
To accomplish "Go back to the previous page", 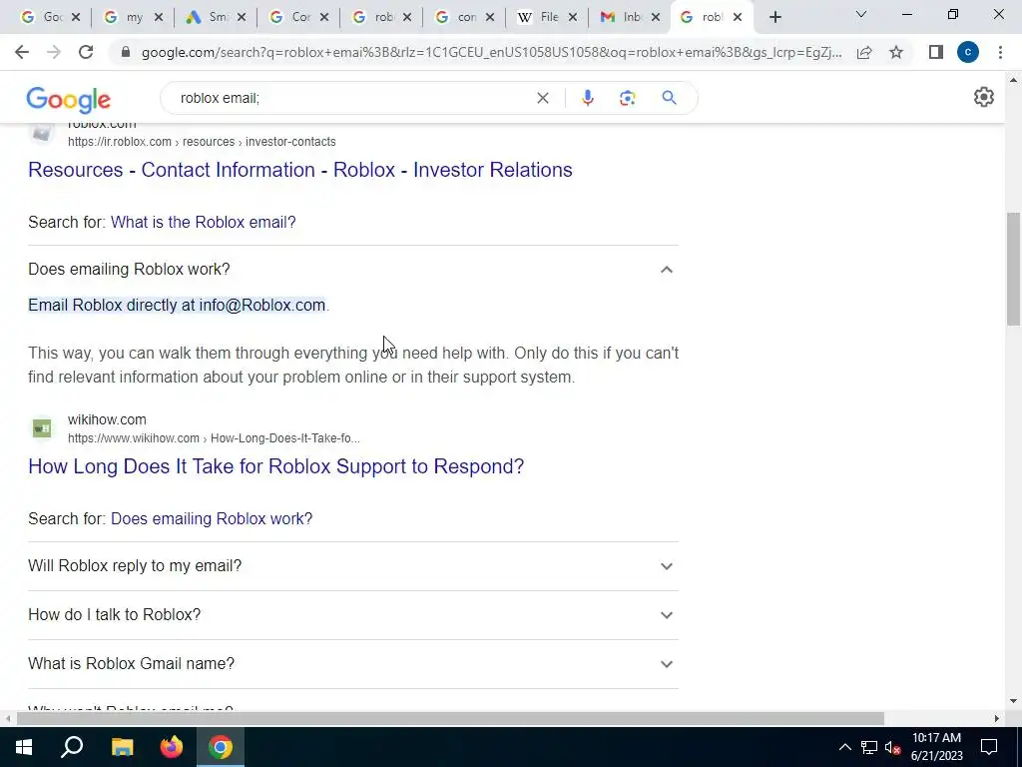I will pyautogui.click(x=22, y=52).
